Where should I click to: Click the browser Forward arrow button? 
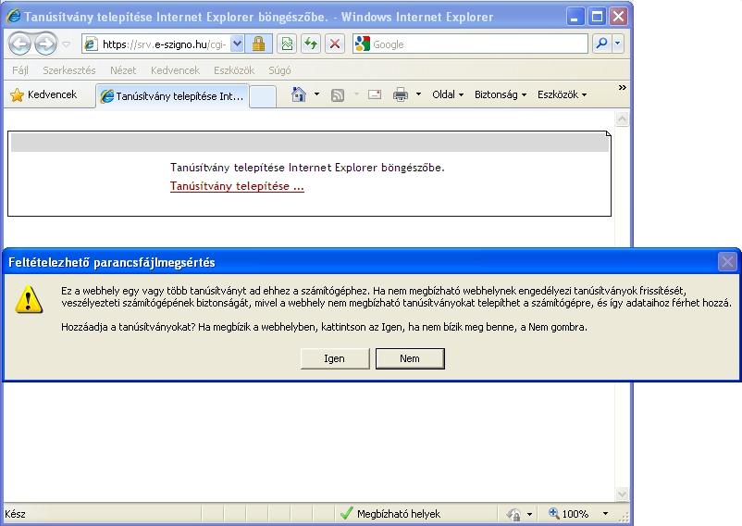point(46,44)
